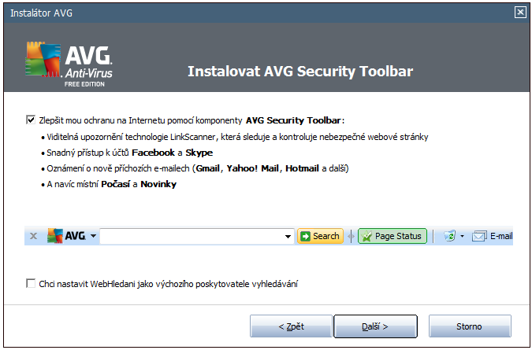The width and height of the screenshot is (532, 350).
Task: Click the AVG Anti-Virus Free Edition logo
Action: click(x=71, y=66)
